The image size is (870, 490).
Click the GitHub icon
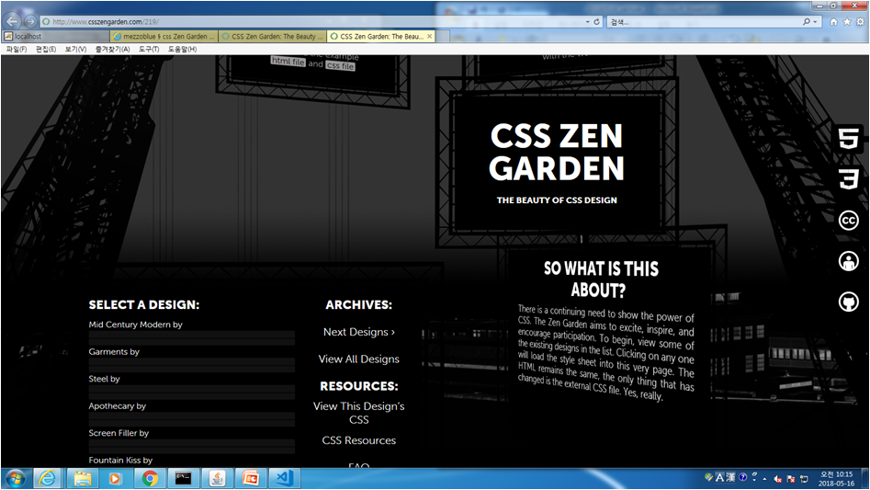pos(848,302)
